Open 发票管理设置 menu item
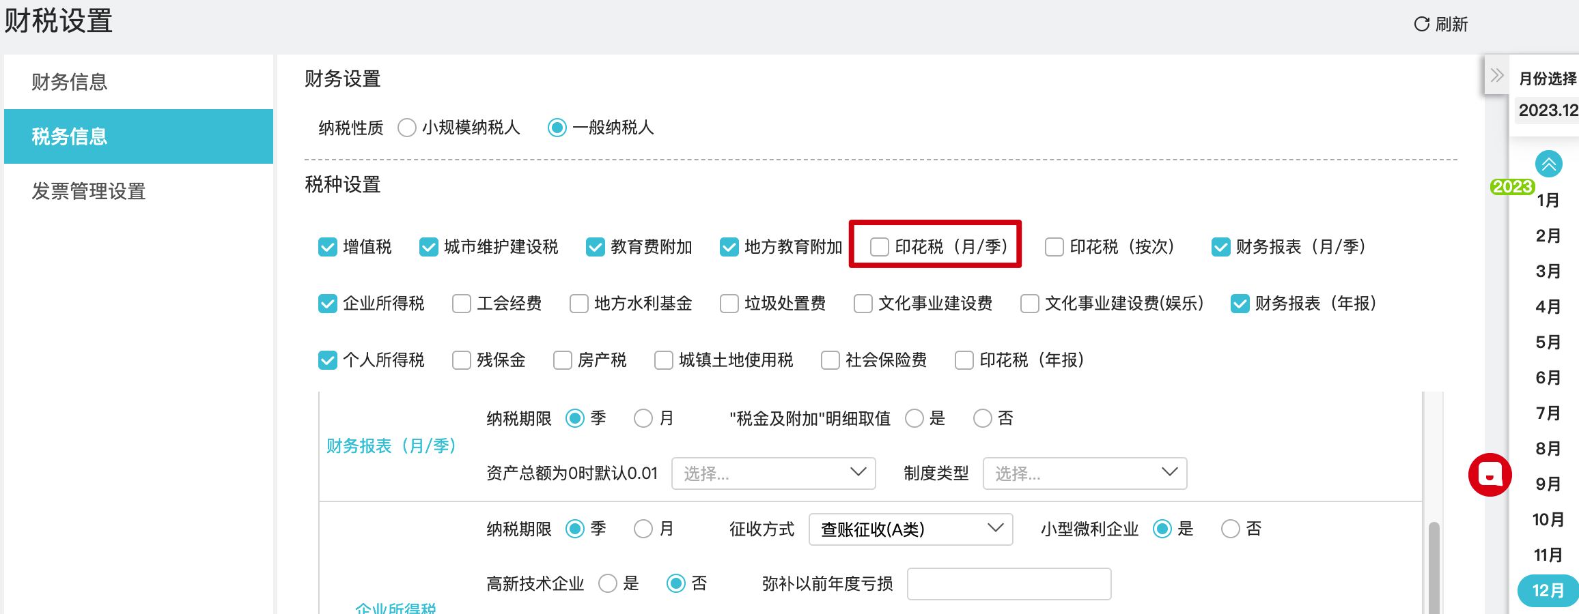1579x614 pixels. (x=89, y=191)
